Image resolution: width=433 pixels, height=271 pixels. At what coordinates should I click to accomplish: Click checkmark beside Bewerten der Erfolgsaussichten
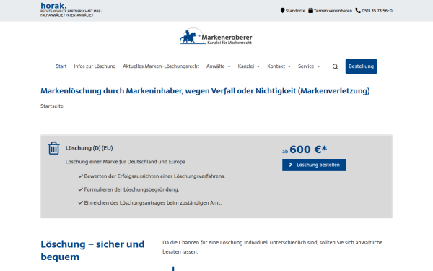click(x=80, y=176)
